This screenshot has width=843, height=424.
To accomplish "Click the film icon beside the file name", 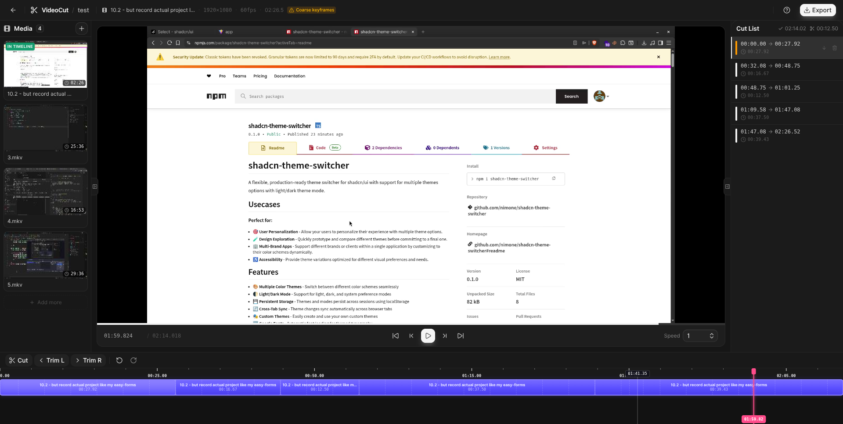I will [104, 10].
